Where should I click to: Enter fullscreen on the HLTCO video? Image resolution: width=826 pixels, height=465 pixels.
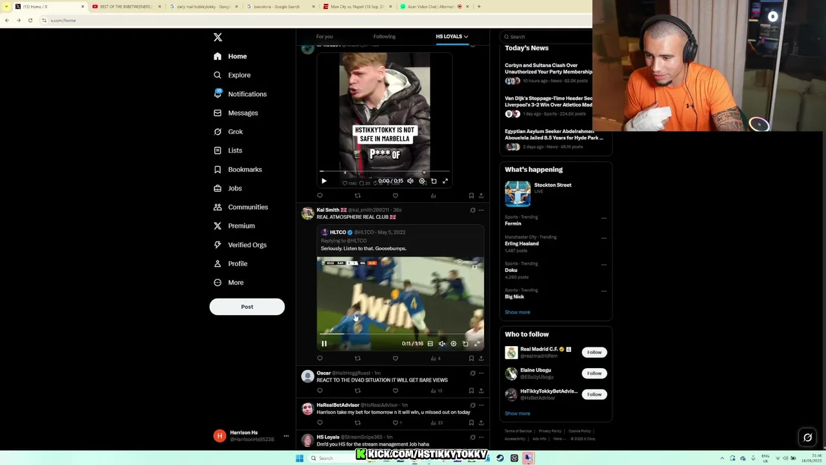(x=477, y=344)
